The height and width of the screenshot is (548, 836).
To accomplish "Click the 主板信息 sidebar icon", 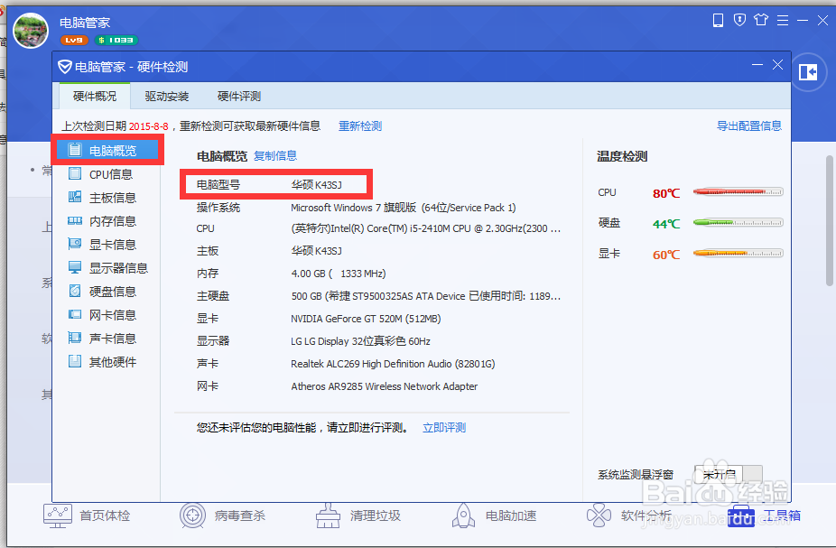I will tap(75, 197).
